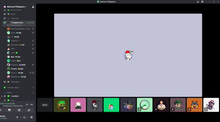Select the green-hat cartoon character tile

click(x=178, y=105)
